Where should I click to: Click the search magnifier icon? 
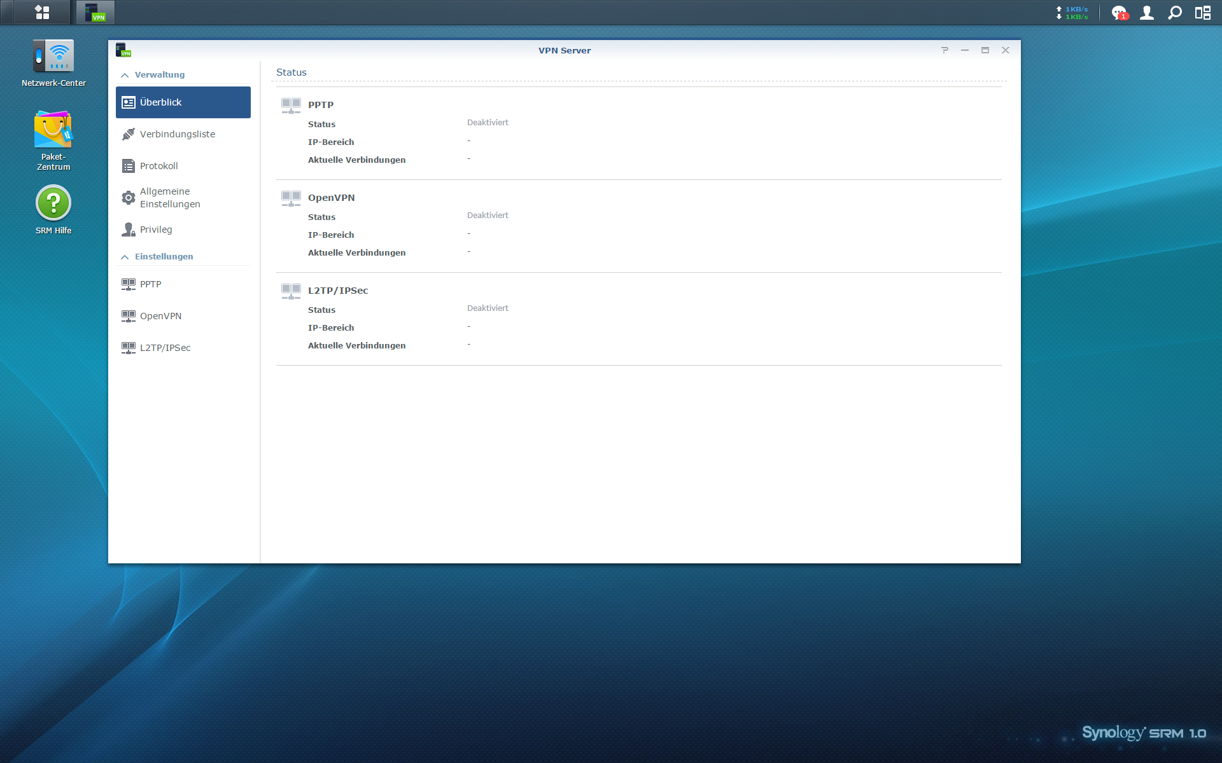(x=1174, y=13)
